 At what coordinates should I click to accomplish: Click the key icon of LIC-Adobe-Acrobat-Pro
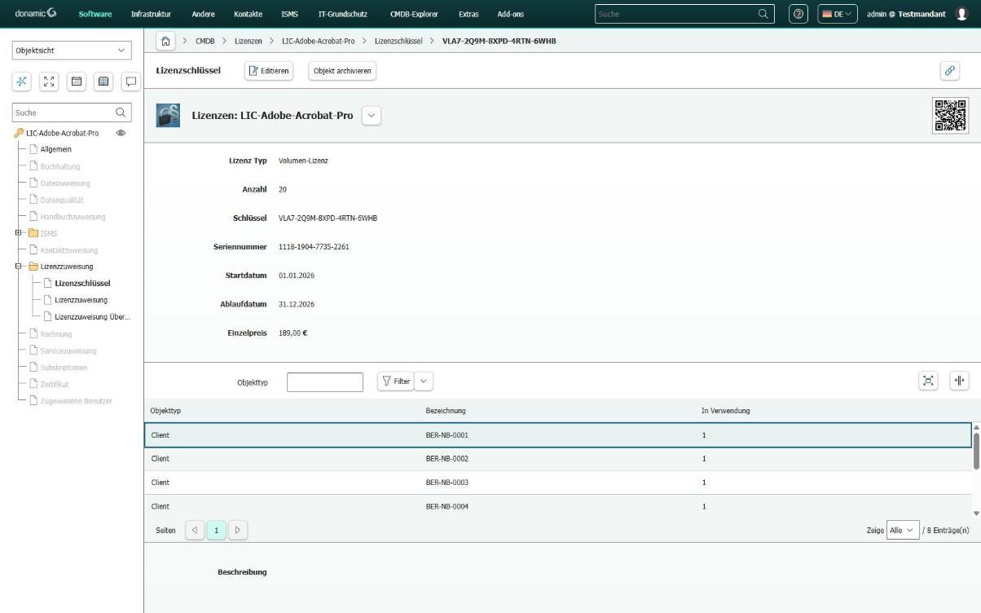[19, 133]
